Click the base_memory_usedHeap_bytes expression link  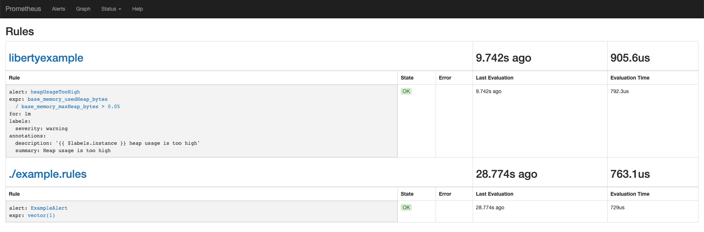[67, 99]
